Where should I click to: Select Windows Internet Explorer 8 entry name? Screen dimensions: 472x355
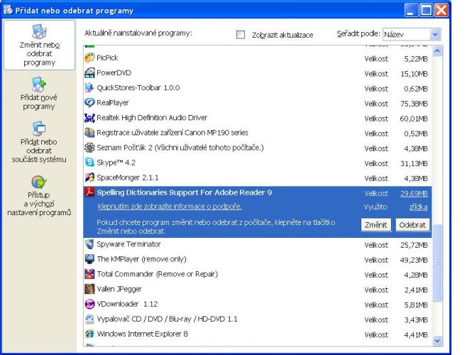click(142, 334)
